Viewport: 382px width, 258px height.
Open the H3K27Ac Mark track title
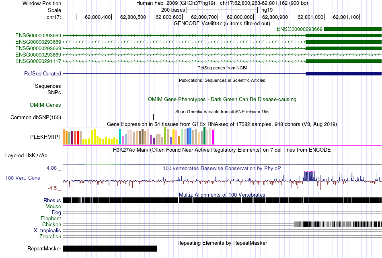[222, 150]
